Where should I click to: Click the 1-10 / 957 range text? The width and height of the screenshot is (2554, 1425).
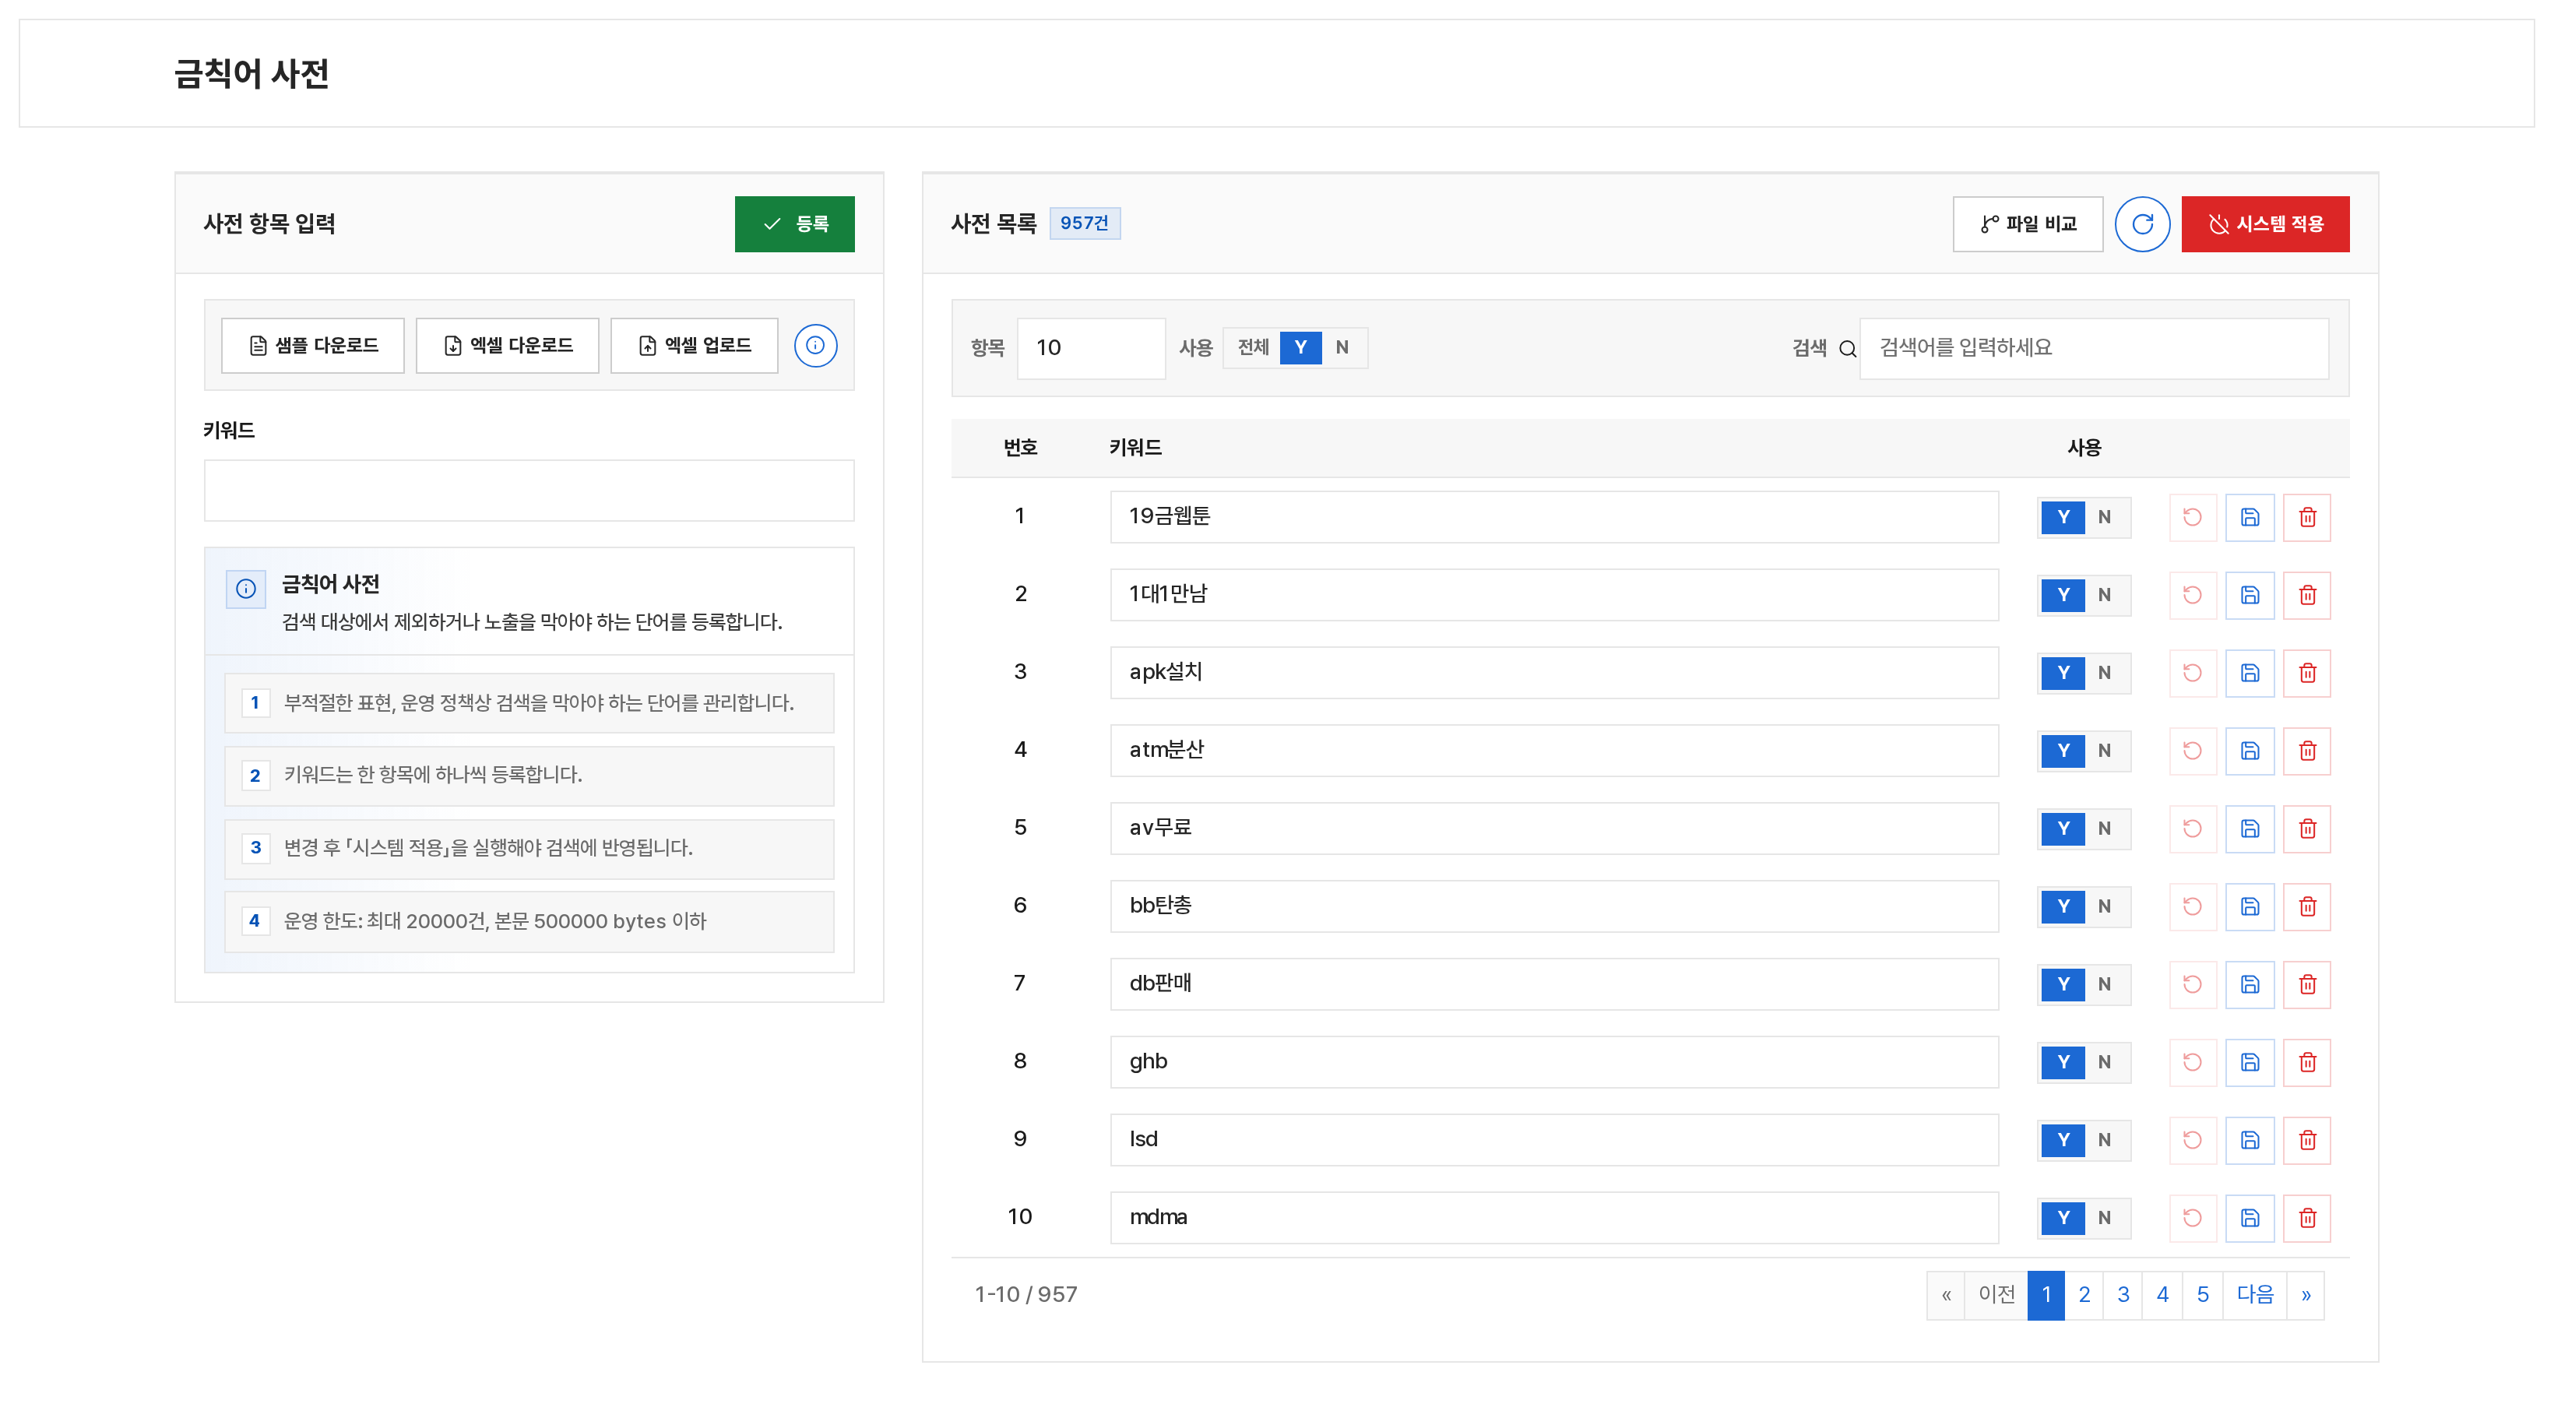tap(1025, 1295)
